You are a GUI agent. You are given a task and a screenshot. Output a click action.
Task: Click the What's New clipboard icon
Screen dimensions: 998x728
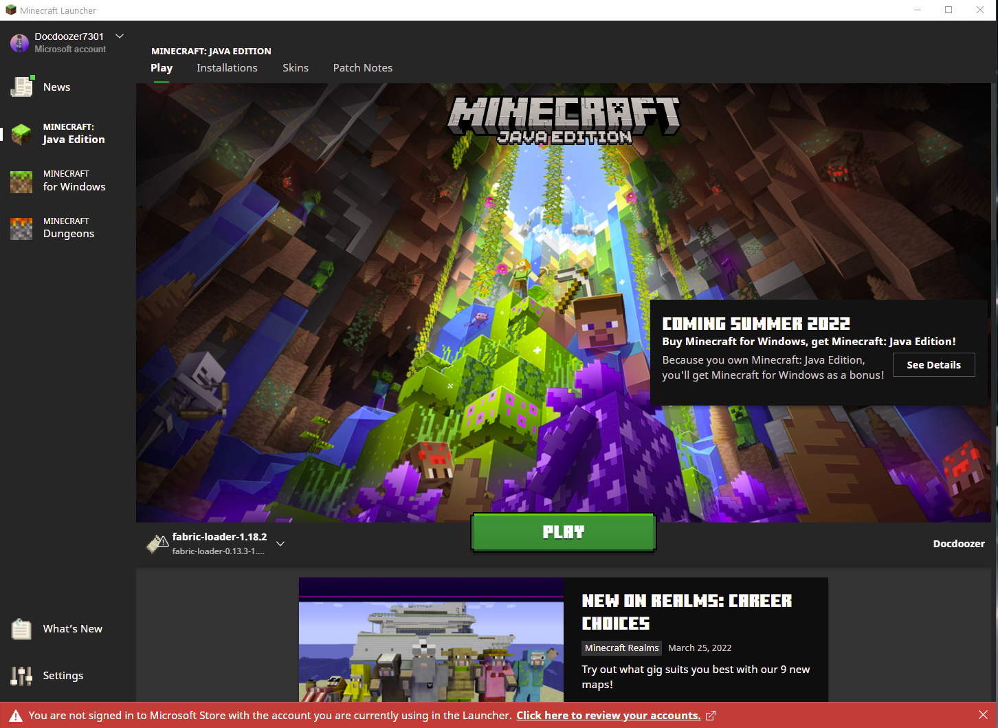point(21,629)
